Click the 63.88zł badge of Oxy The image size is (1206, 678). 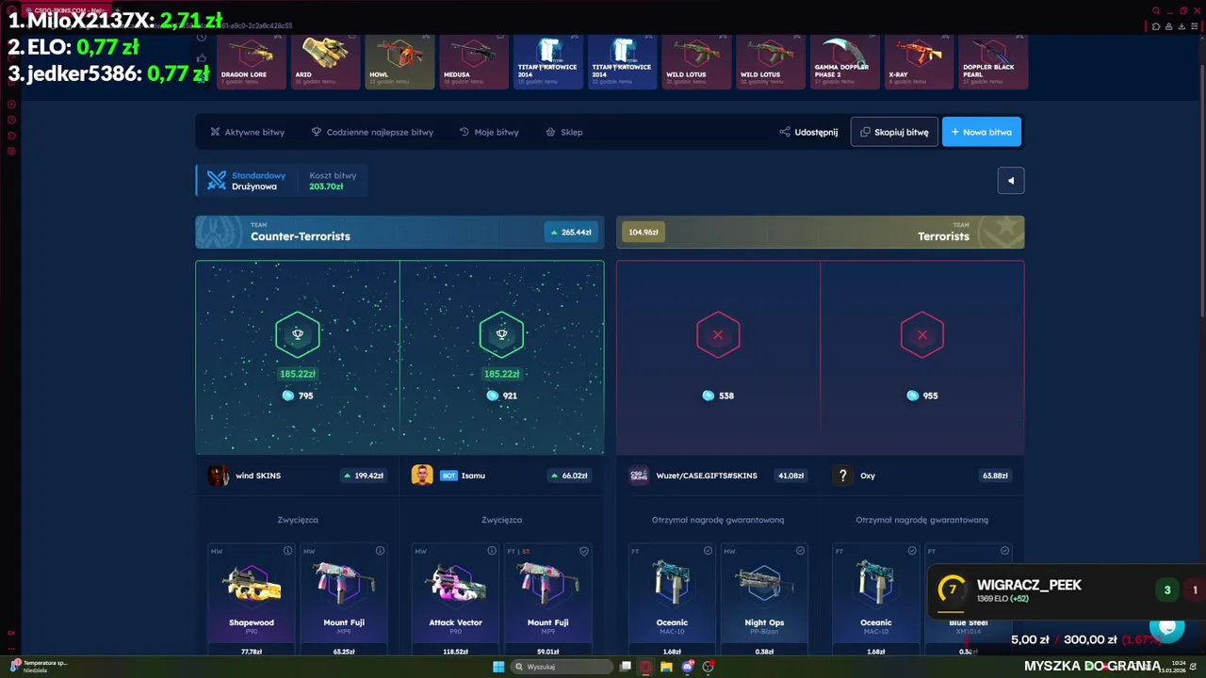pyautogui.click(x=995, y=476)
